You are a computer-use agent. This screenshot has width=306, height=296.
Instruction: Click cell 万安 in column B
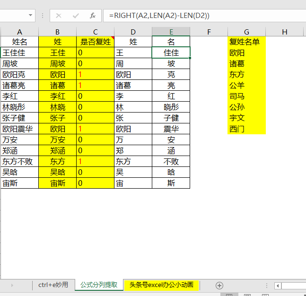(x=57, y=139)
